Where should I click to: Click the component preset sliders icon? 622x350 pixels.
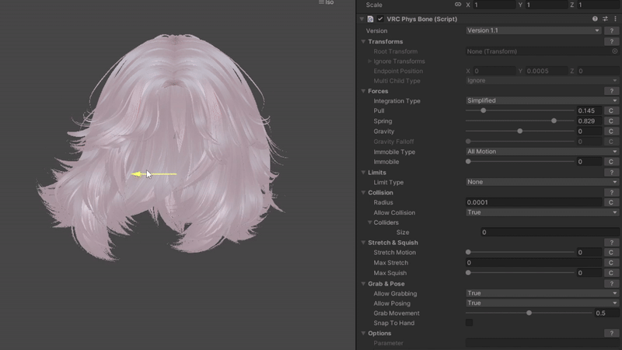click(x=605, y=19)
